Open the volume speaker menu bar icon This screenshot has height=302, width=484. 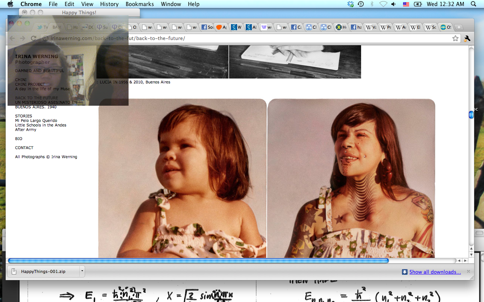(x=394, y=4)
